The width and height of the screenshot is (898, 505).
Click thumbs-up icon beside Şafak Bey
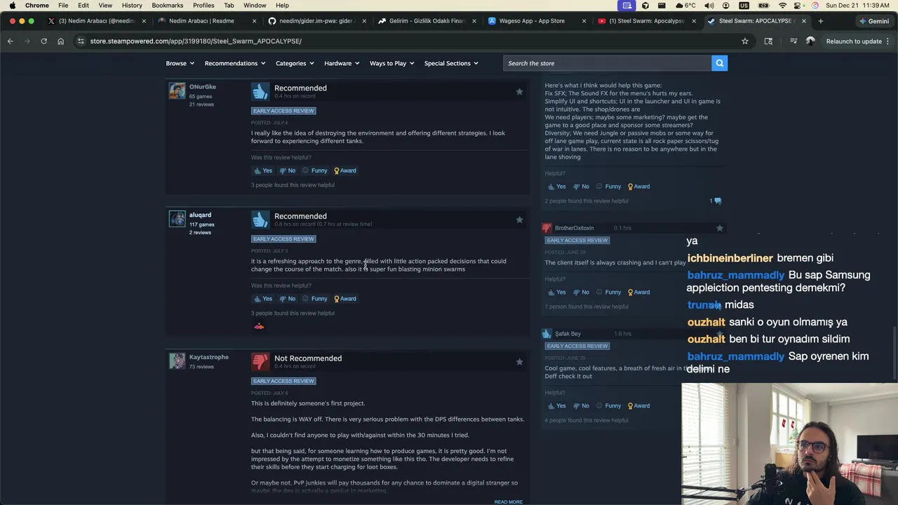coord(547,334)
